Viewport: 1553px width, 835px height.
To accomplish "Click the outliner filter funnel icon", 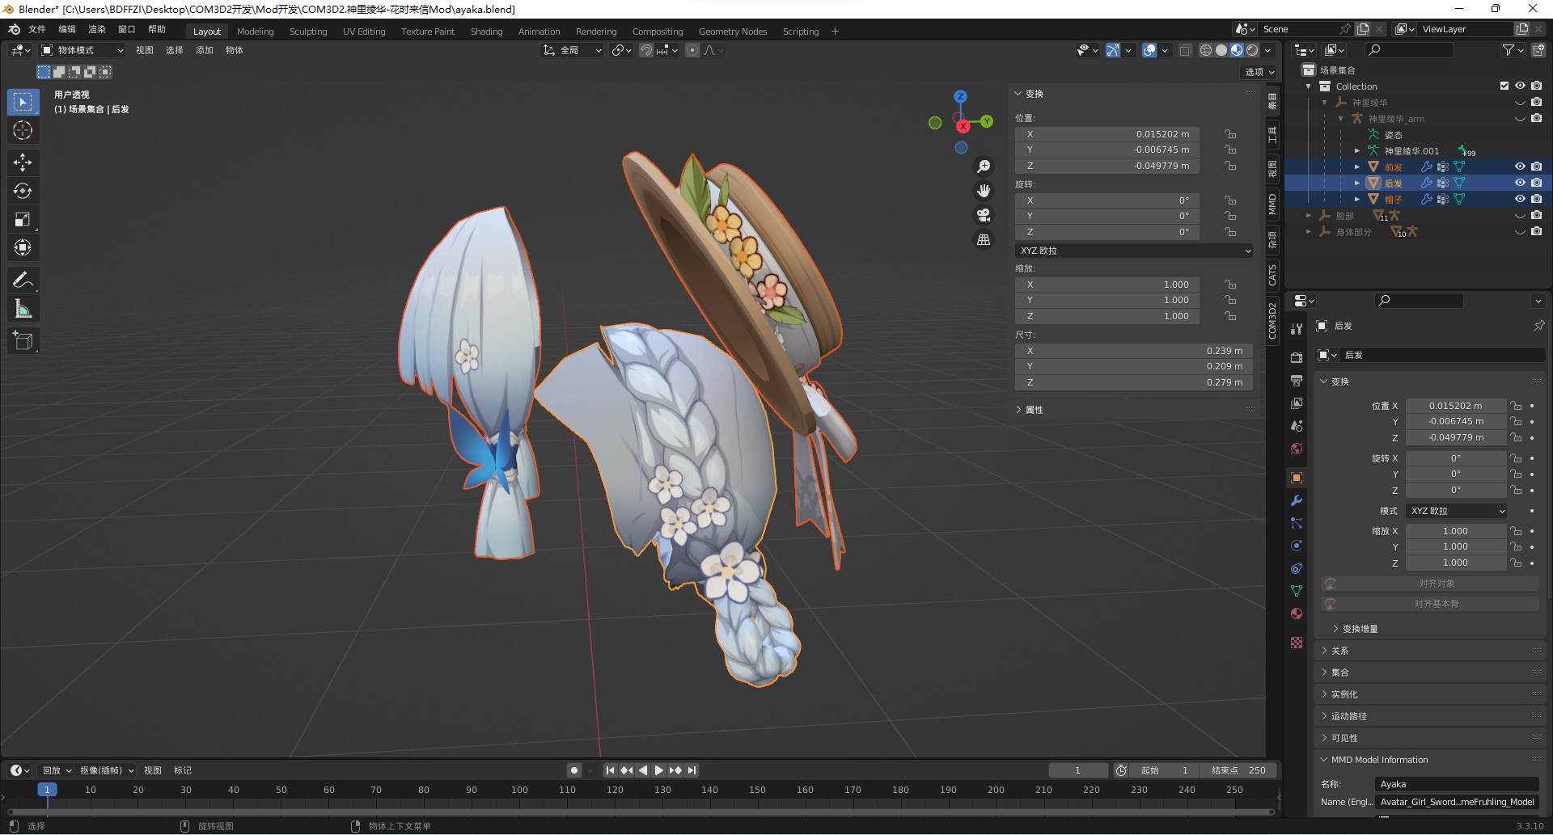I will point(1508,50).
